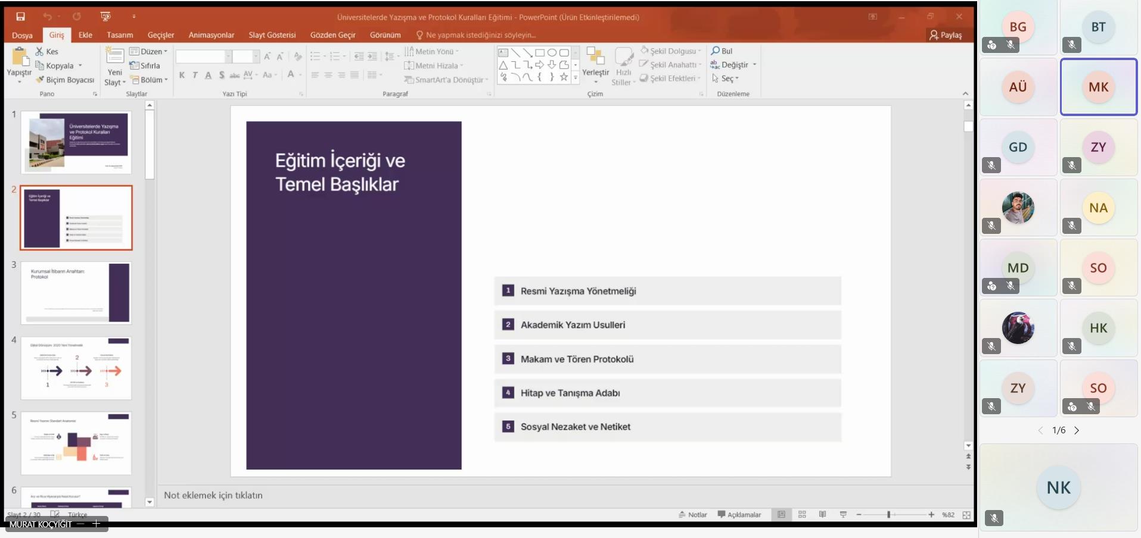Toggle the Açıklamalar comments pane
1141x538 pixels.
(739, 515)
